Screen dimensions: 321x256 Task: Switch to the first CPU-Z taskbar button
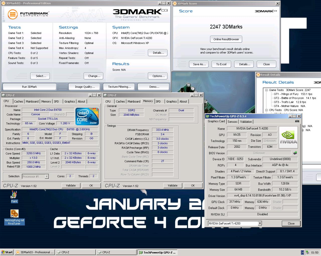click(75, 252)
